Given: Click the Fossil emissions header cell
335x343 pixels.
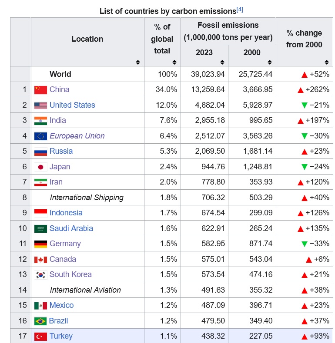Looking at the screenshot, I should pyautogui.click(x=228, y=31).
